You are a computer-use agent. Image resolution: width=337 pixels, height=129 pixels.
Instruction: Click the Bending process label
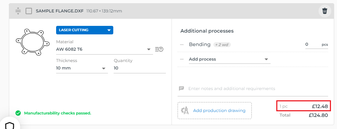(x=200, y=44)
